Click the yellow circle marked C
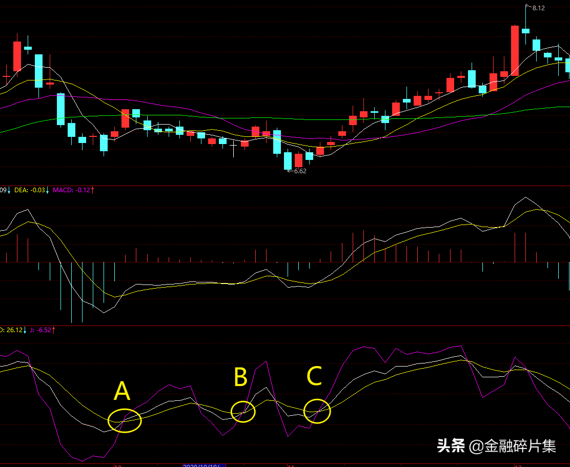The width and height of the screenshot is (570, 467). tap(317, 411)
